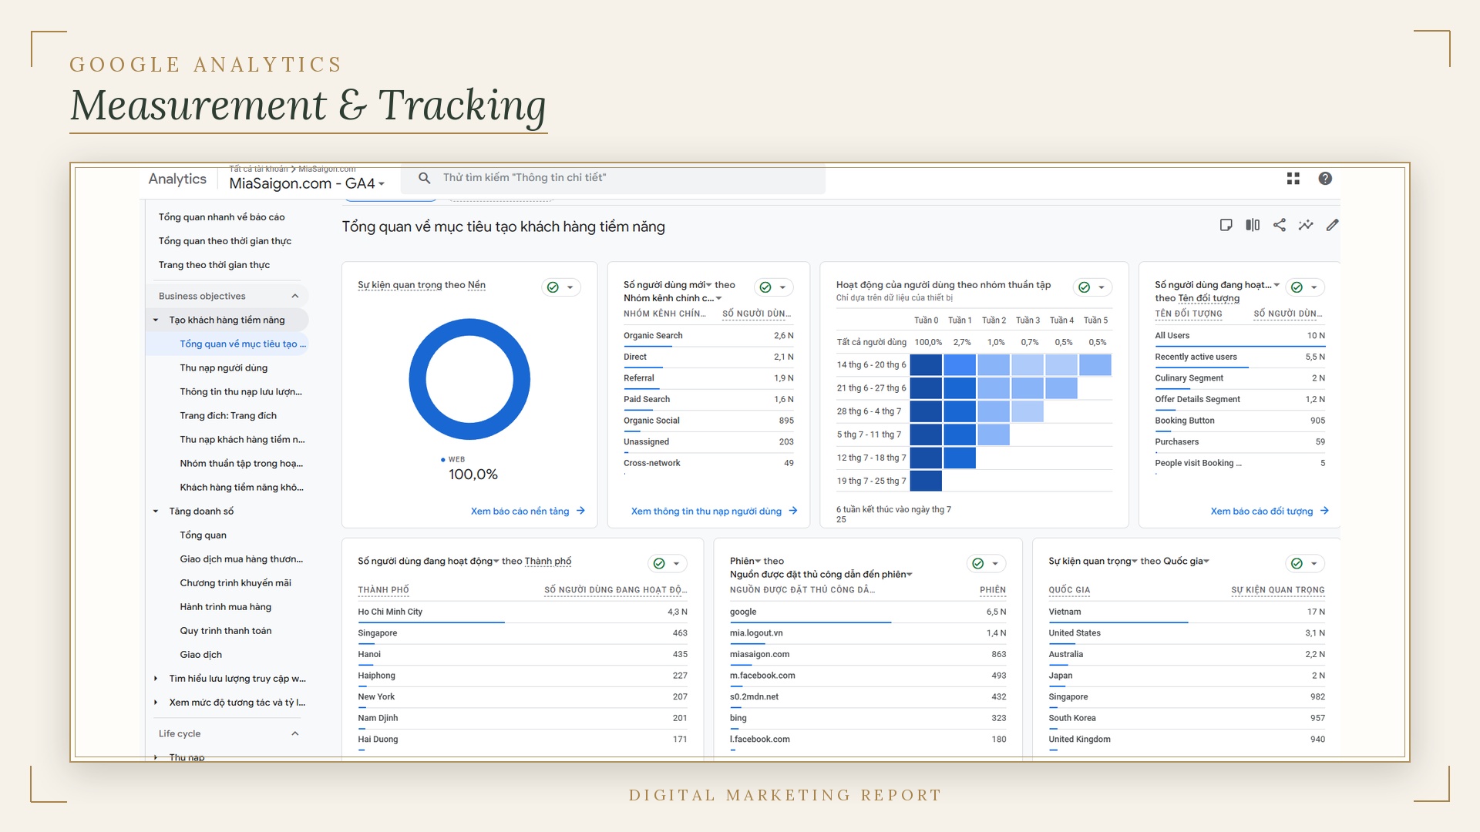
Task: Open dropdown arrow on new users channel card
Action: tap(783, 287)
